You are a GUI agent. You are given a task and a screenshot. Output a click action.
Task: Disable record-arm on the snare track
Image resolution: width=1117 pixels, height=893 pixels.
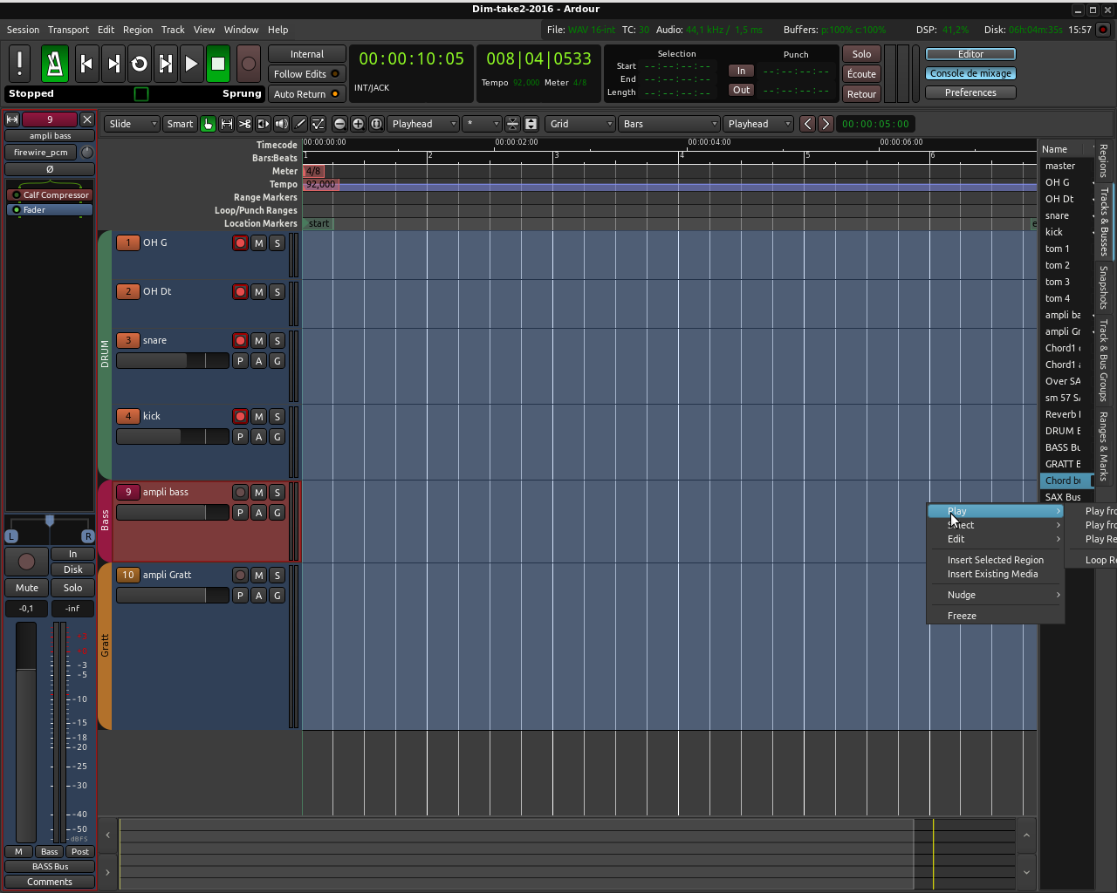(x=240, y=341)
